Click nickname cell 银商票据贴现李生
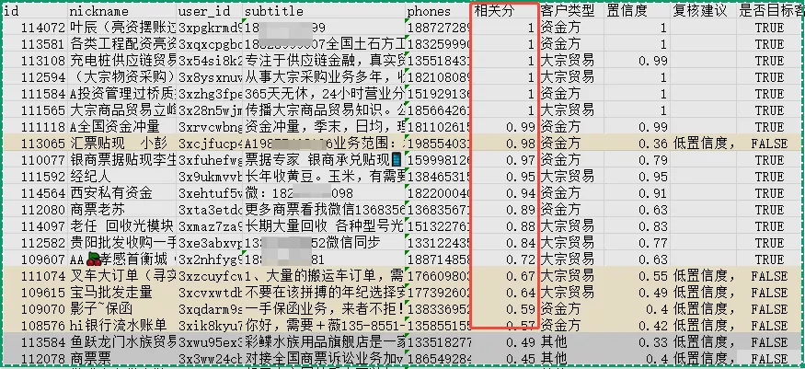The image size is (805, 369). [x=122, y=160]
